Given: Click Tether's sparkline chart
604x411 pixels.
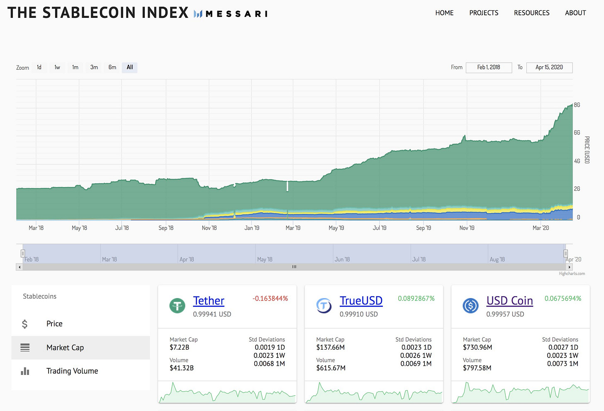Looking at the screenshot, I should pyautogui.click(x=227, y=392).
